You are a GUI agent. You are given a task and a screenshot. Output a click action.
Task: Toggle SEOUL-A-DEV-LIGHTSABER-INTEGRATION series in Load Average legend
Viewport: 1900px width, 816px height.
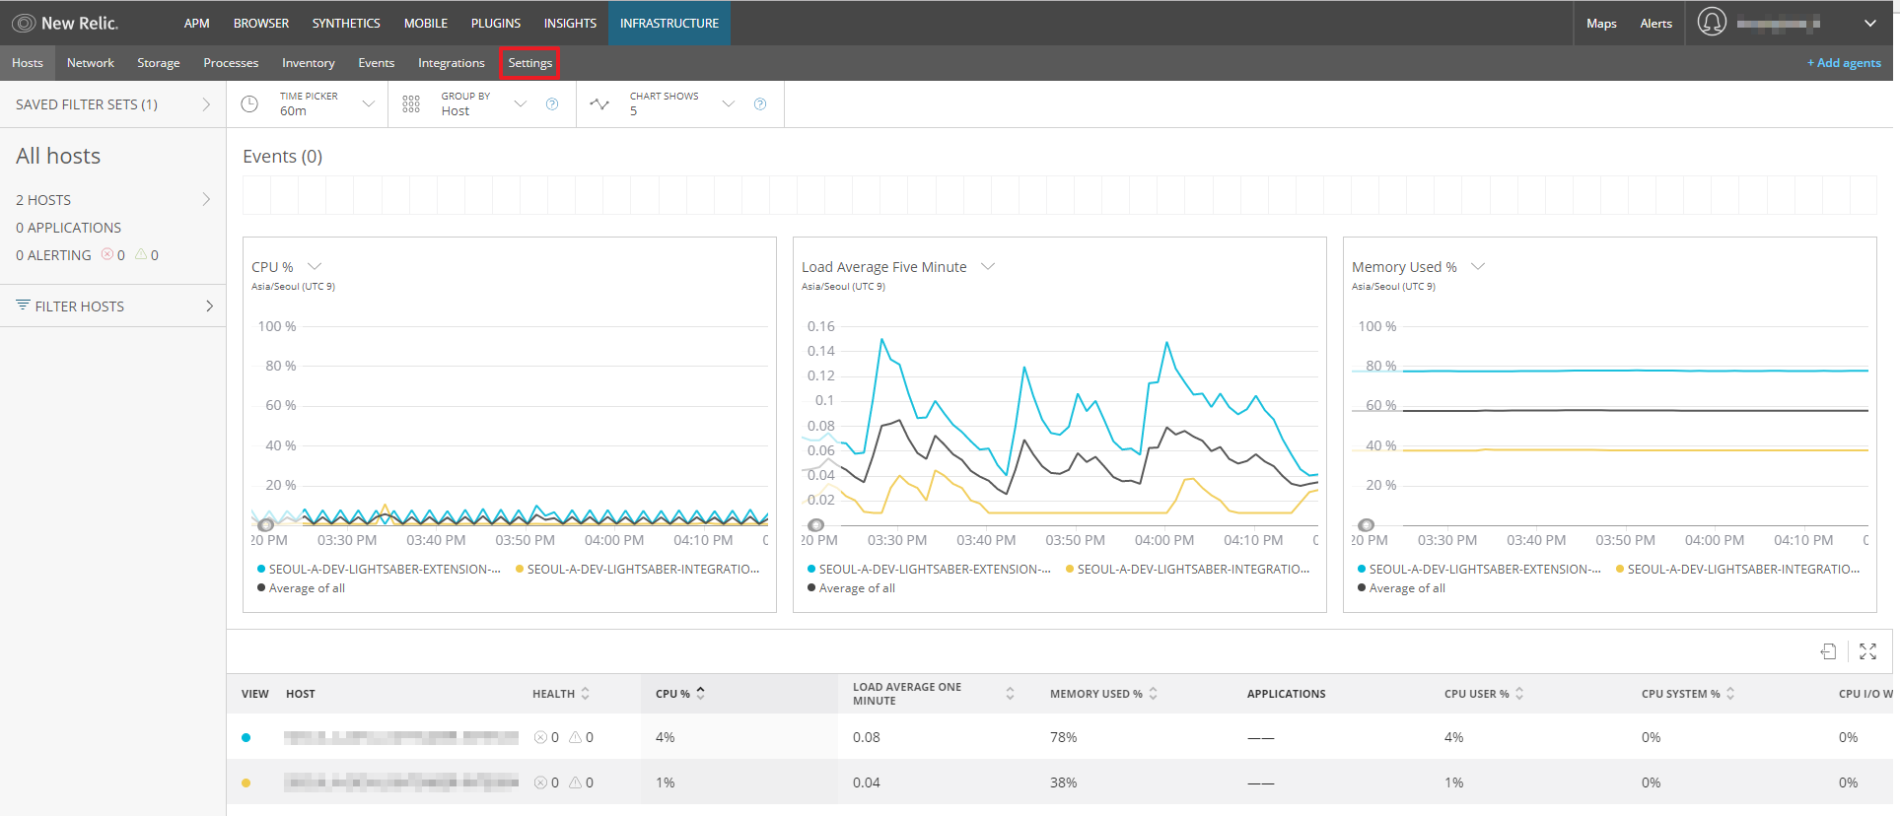1192,569
